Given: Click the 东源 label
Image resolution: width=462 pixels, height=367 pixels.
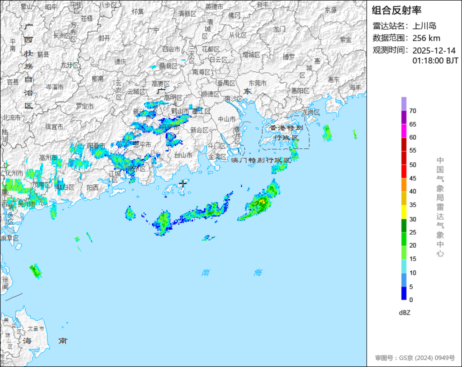Looking at the screenshot, I should point(330,10).
